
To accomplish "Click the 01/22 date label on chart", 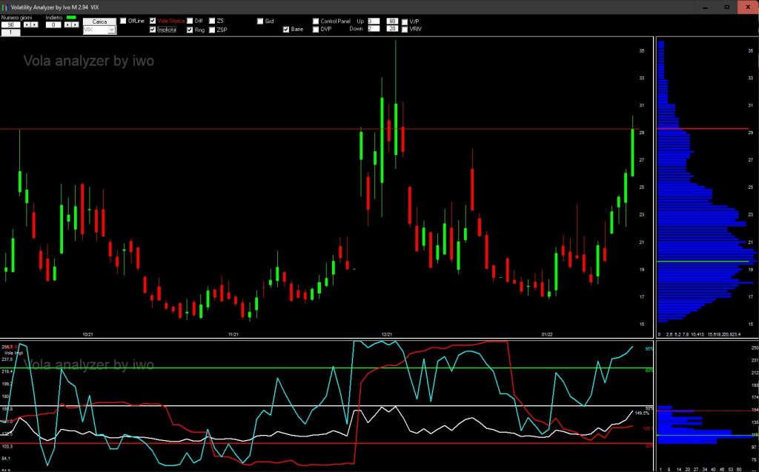I will point(547,334).
